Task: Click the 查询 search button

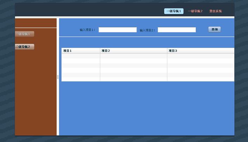Action: [214, 29]
